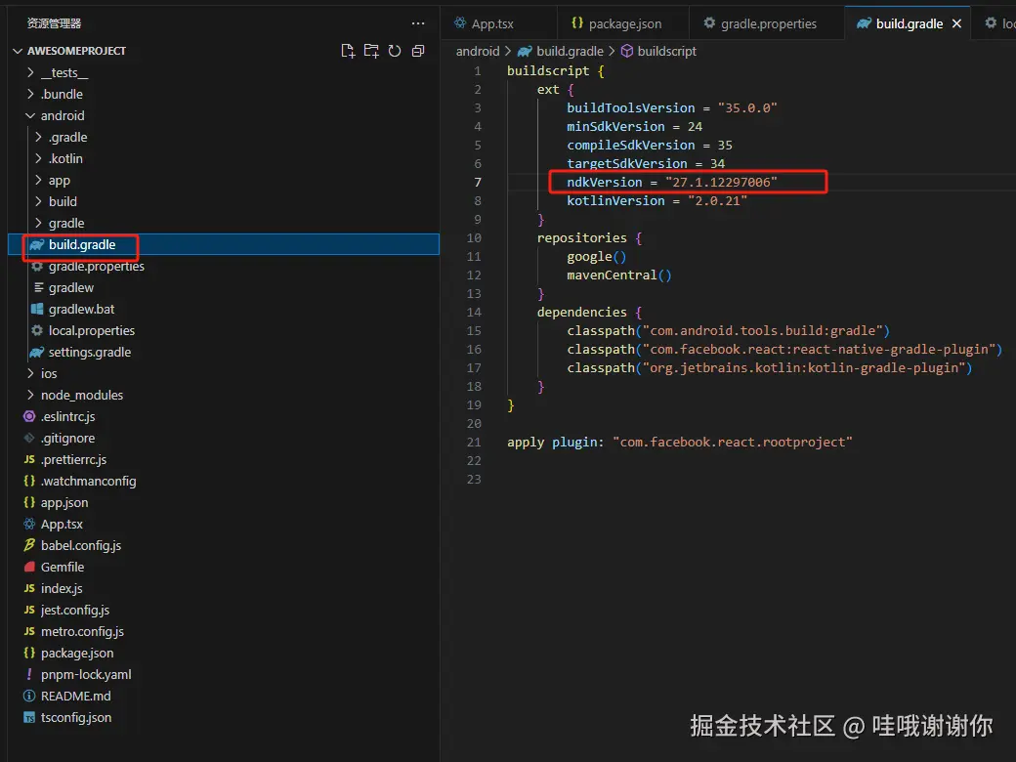The width and height of the screenshot is (1016, 762).
Task: Expand the .gradle folder under android
Action: coord(38,138)
